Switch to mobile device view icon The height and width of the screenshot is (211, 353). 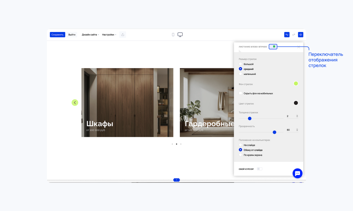click(x=173, y=35)
